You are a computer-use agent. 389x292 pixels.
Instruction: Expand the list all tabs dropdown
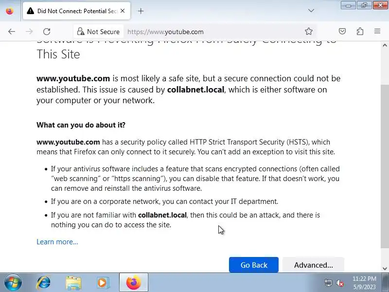tap(311, 11)
